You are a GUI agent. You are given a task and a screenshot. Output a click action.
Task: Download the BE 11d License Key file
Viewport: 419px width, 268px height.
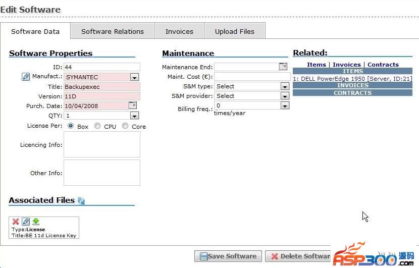(36, 222)
